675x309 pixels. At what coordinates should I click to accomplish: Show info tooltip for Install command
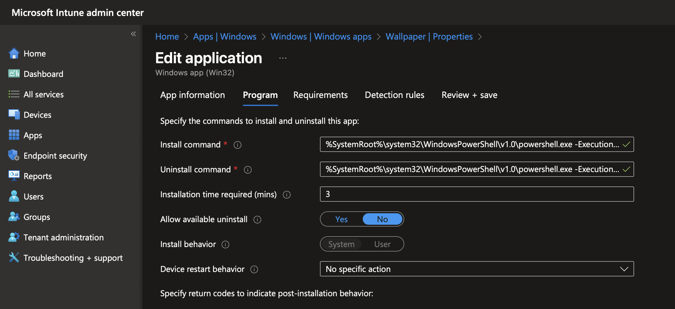click(x=238, y=145)
